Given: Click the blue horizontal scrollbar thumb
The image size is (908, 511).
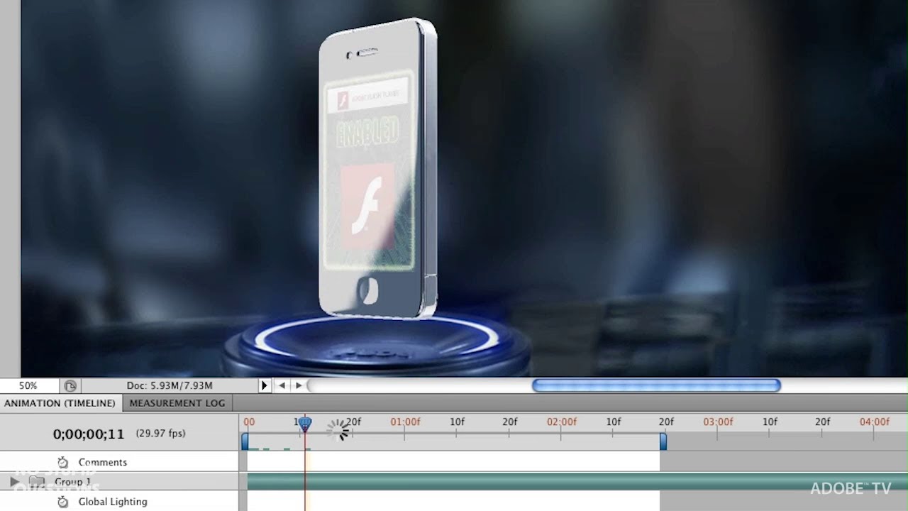Looking at the screenshot, I should 656,385.
